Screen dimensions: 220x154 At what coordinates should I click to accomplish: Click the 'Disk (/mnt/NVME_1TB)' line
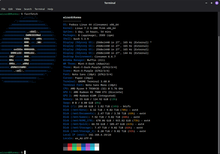coord(107,120)
